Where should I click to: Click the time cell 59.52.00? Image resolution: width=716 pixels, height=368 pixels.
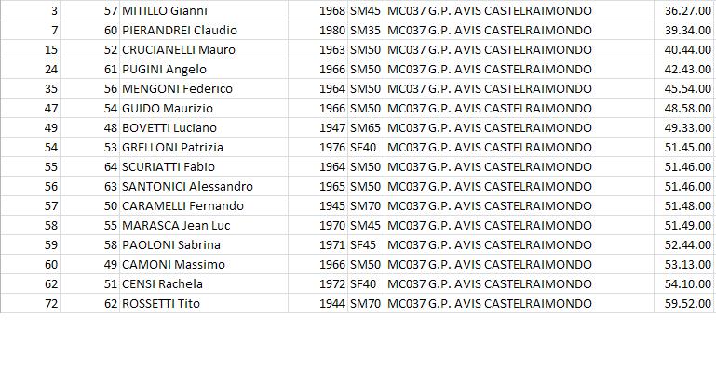pos(684,303)
